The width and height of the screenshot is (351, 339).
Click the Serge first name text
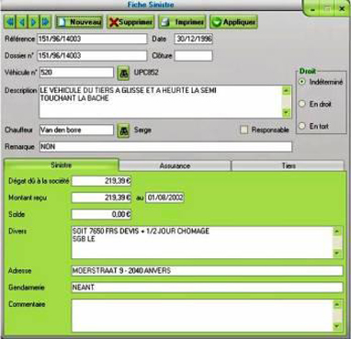pos(142,130)
